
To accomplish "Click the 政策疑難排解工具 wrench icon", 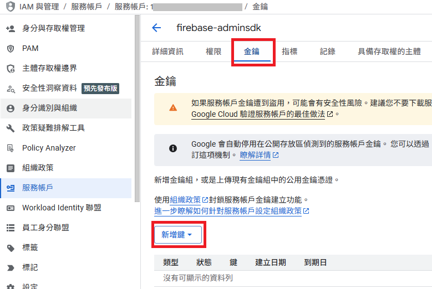I will [10, 128].
